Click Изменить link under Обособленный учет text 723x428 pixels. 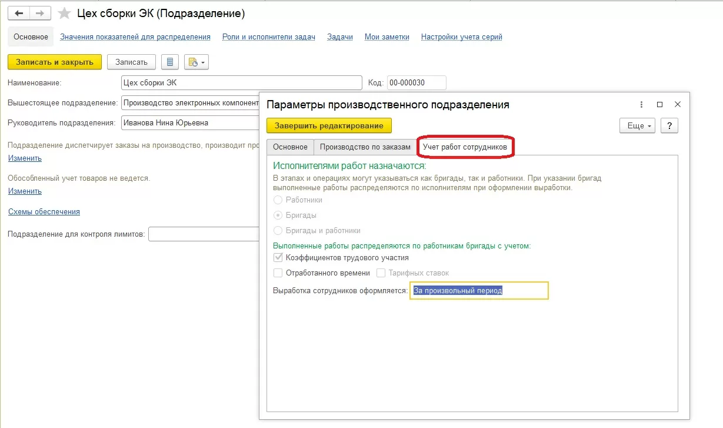pyautogui.click(x=25, y=191)
